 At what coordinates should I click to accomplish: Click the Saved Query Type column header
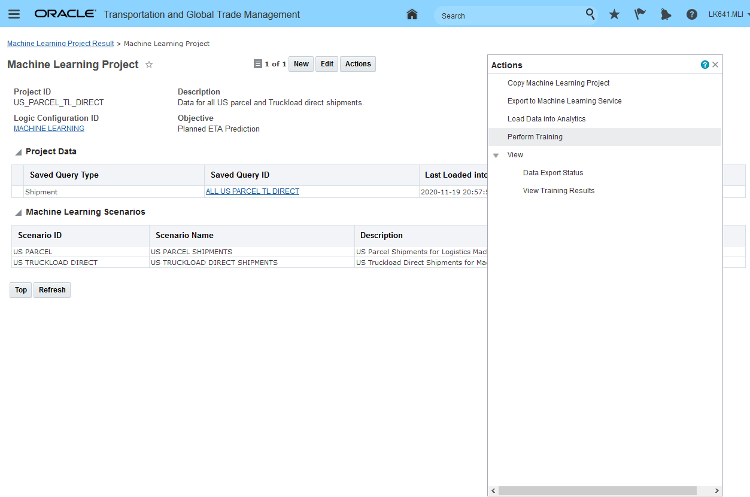point(114,175)
